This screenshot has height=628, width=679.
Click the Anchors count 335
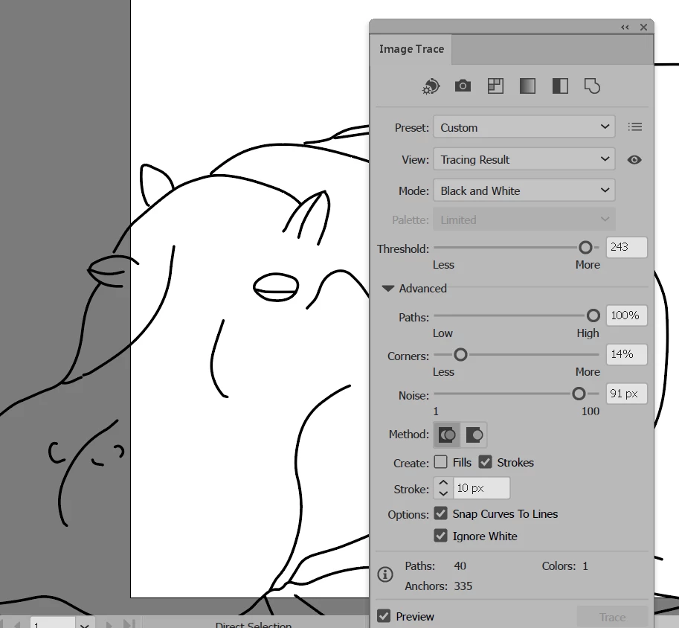[x=463, y=586]
